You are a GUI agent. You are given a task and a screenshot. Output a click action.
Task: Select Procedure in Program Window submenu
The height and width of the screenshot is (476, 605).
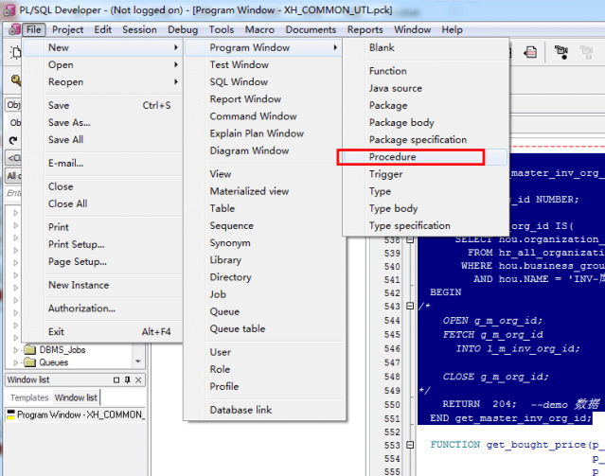click(x=424, y=157)
